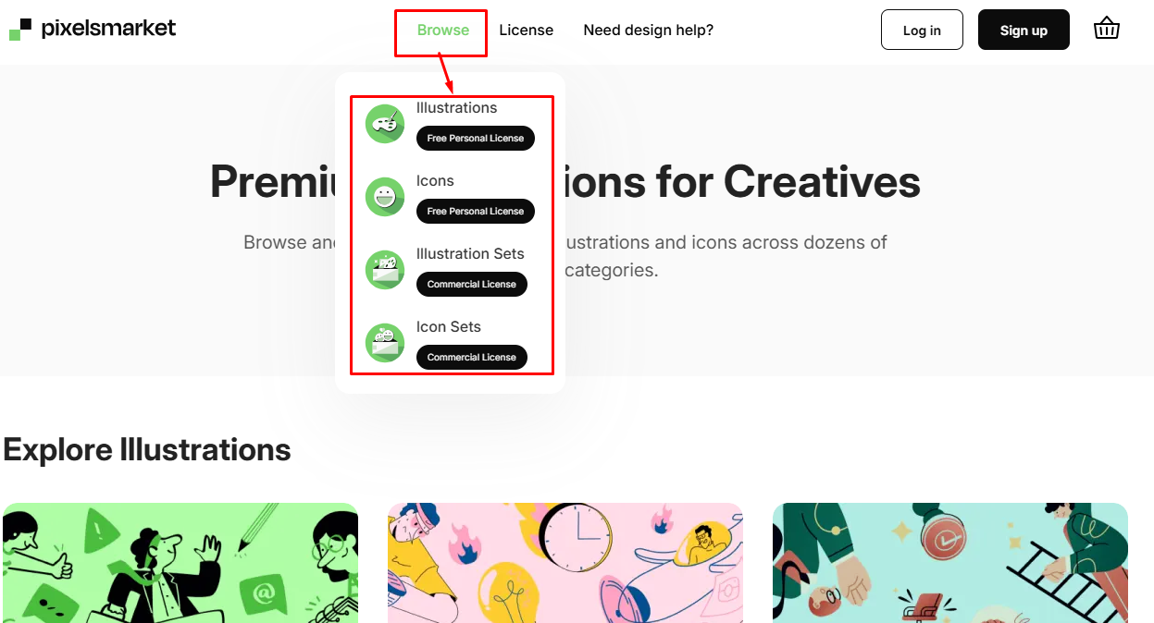Viewport: 1154px width, 623px height.
Task: Open the green business illustration thumbnail
Action: (180, 562)
